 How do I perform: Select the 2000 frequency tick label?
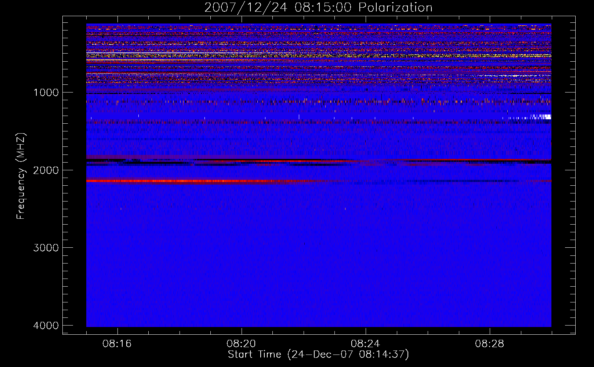pyautogui.click(x=46, y=170)
